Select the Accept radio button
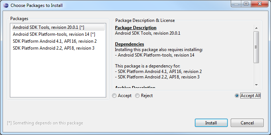The image size is (271, 135). tap(122, 96)
